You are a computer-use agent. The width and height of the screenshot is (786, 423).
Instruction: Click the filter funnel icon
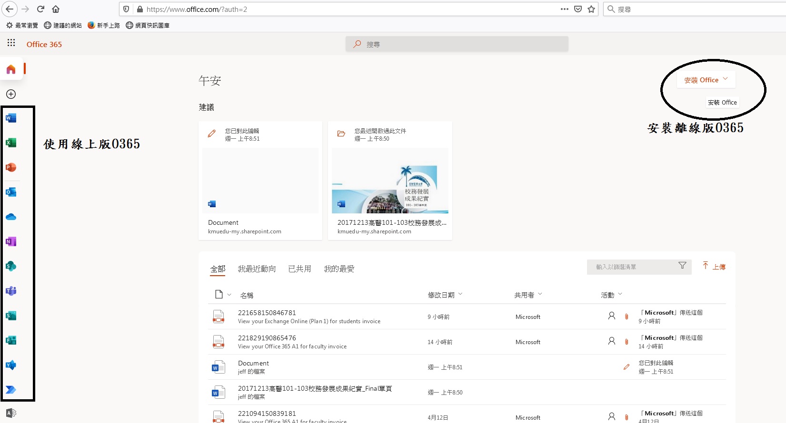coord(682,266)
